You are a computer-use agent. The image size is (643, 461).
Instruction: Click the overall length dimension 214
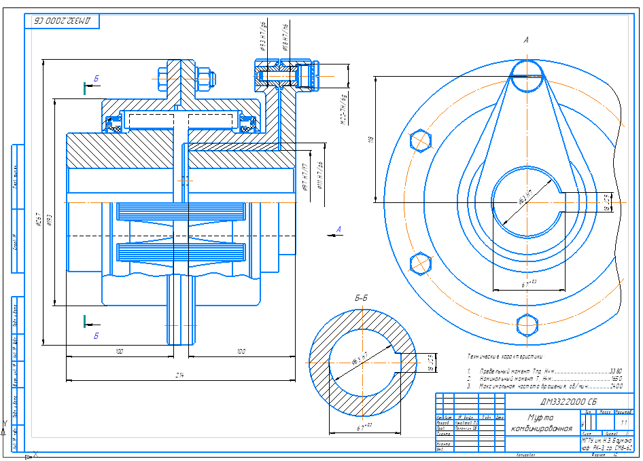(x=180, y=374)
